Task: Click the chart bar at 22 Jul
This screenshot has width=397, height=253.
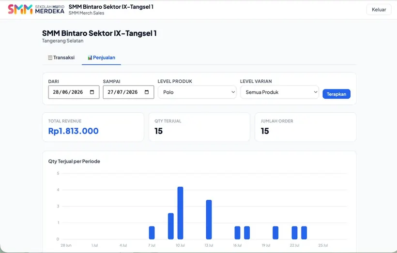Action: (x=294, y=233)
